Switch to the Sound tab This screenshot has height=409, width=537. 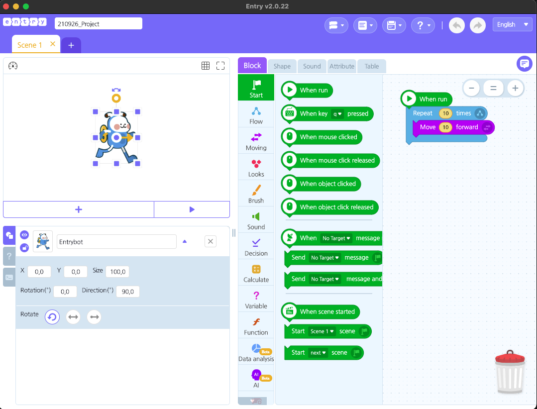tap(312, 66)
